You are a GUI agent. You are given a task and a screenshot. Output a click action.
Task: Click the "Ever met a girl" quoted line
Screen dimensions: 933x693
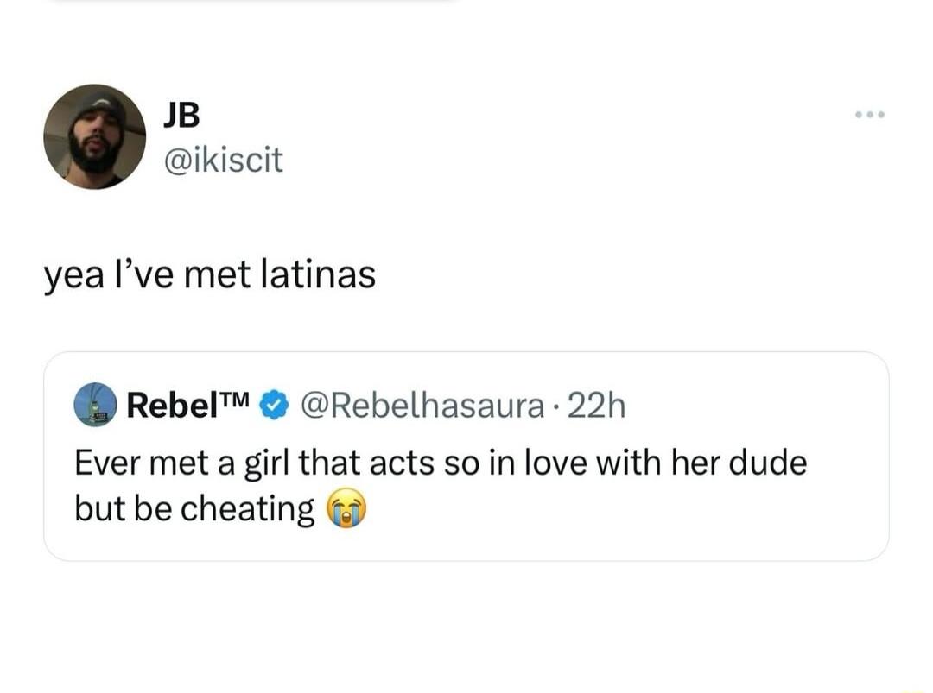(x=441, y=463)
